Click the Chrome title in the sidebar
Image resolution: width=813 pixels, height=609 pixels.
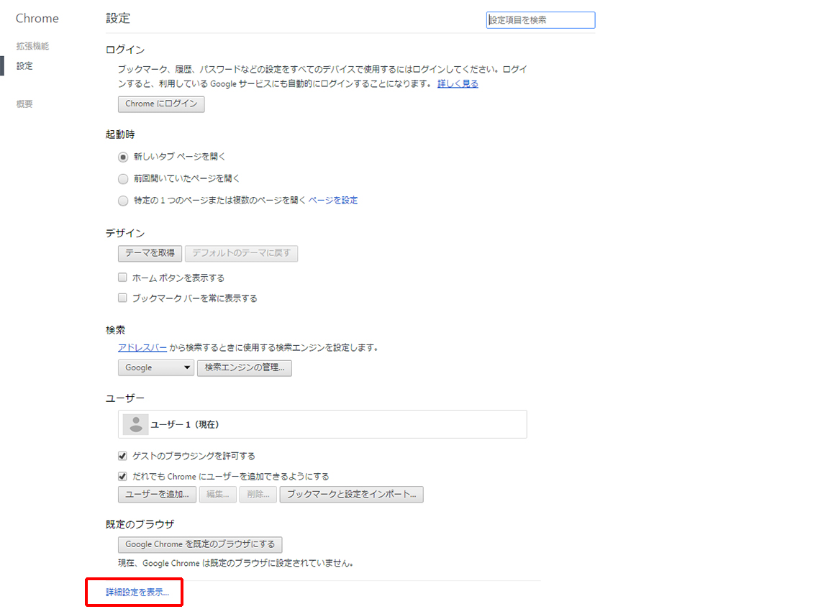[37, 18]
